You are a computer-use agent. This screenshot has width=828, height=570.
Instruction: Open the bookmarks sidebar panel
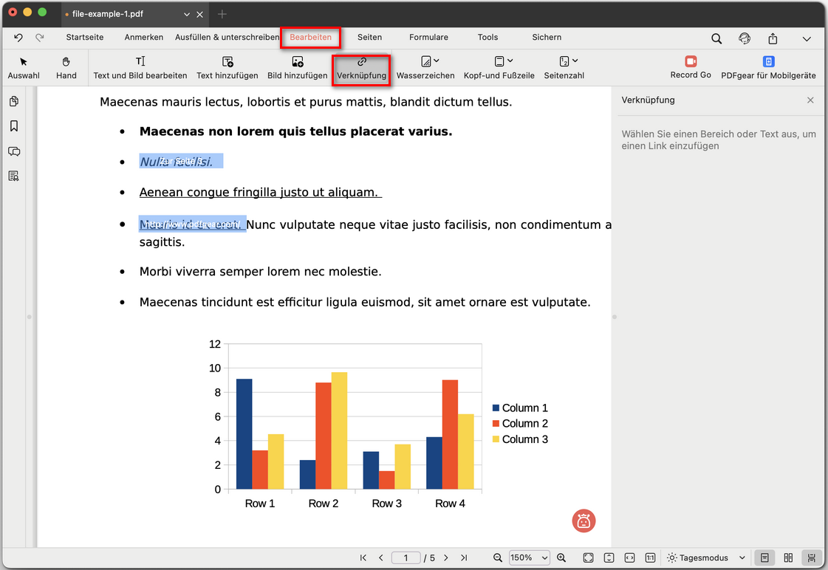coord(14,126)
